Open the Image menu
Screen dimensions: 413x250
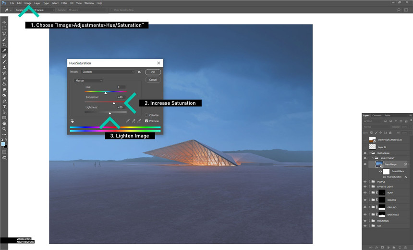pos(28,3)
